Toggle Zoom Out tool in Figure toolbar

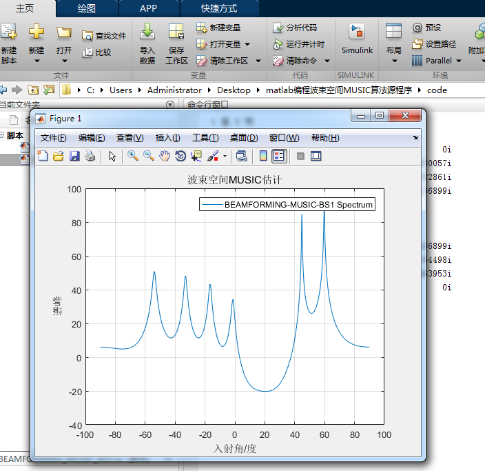pos(149,156)
